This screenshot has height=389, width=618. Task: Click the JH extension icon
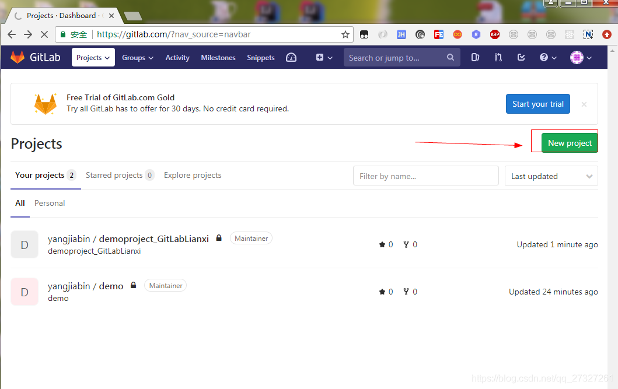(401, 34)
